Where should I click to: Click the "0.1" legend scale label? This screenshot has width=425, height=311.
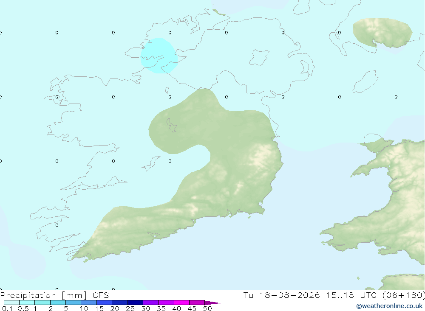pyautogui.click(x=7, y=308)
